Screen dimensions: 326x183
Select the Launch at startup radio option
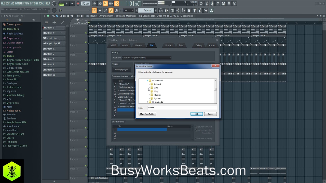click(196, 139)
